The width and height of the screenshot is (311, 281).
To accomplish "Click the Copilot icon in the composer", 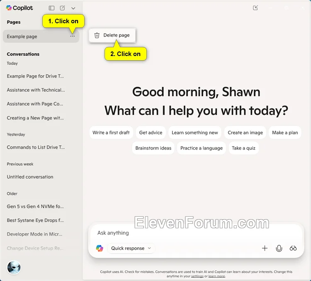I will pyautogui.click(x=100, y=248).
